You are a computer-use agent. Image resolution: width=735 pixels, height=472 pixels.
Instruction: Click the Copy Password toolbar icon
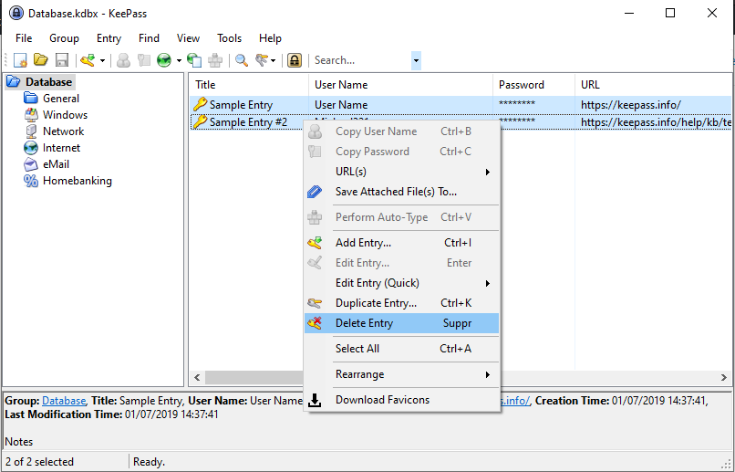coord(144,60)
